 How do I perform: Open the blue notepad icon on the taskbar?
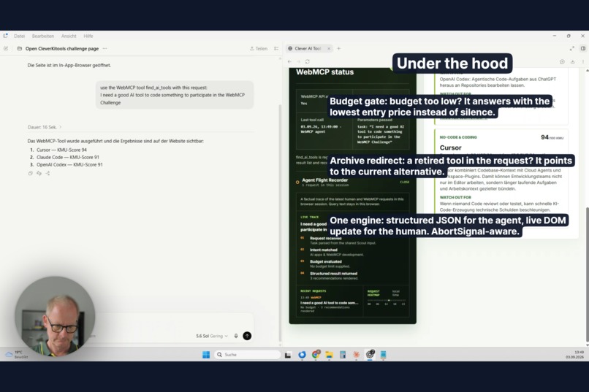click(383, 355)
